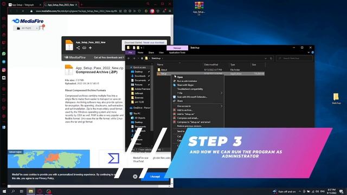Click the stop loading X in the browser

23,11
